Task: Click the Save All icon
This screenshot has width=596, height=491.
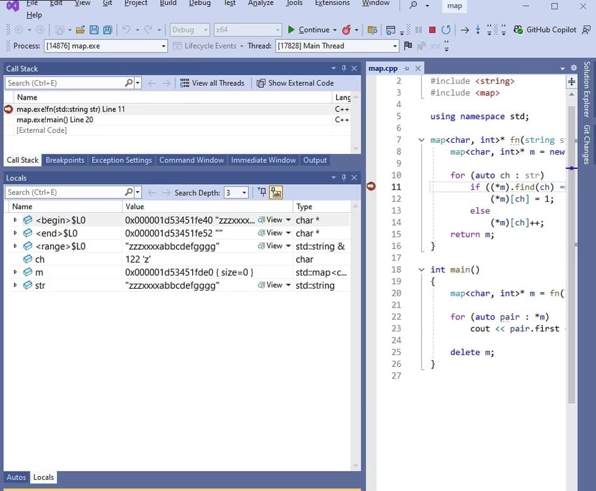Action: (x=108, y=29)
